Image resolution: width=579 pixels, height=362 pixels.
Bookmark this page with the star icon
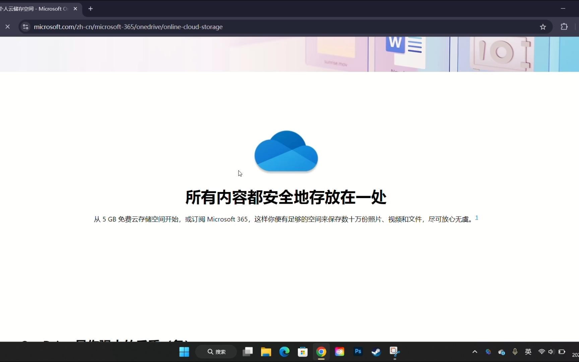tap(543, 27)
